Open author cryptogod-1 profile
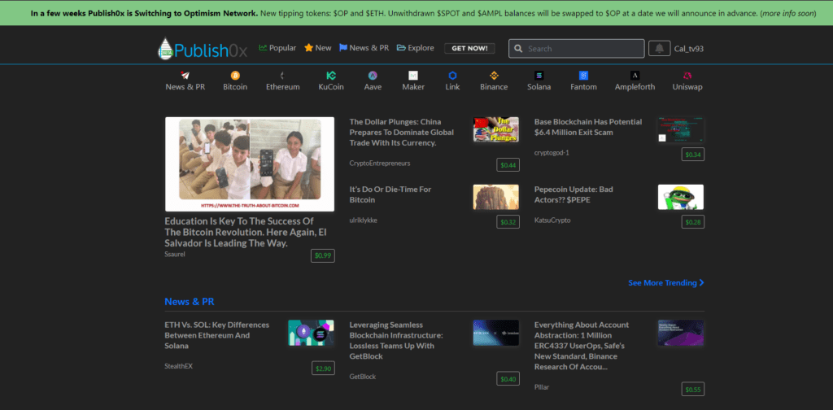The image size is (833, 410). 552,152
